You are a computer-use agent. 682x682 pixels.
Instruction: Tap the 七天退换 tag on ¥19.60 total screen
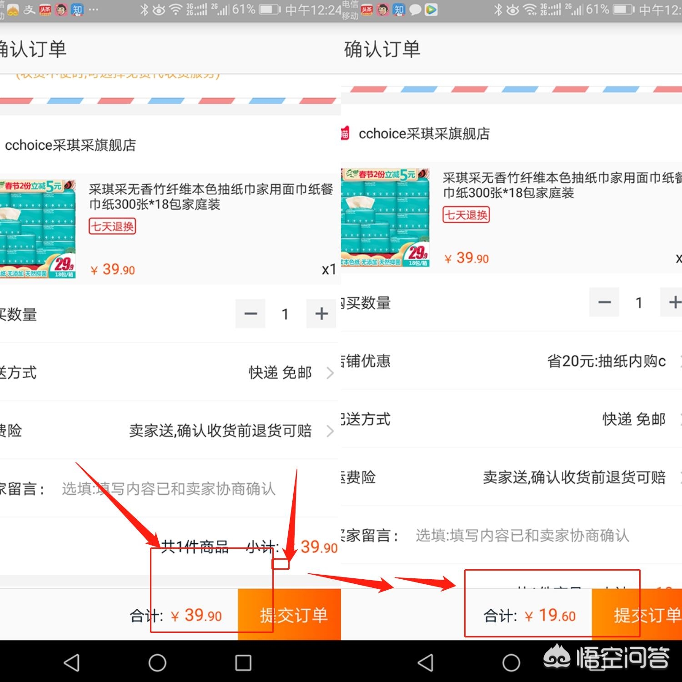pyautogui.click(x=466, y=215)
